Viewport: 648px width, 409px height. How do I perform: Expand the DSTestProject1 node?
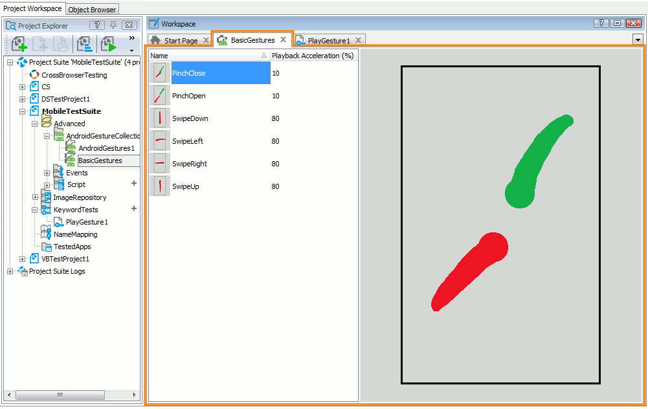pyautogui.click(x=22, y=99)
